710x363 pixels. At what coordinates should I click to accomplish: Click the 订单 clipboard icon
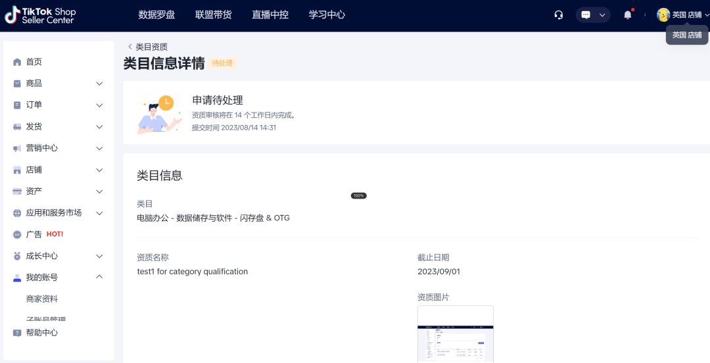tap(17, 105)
